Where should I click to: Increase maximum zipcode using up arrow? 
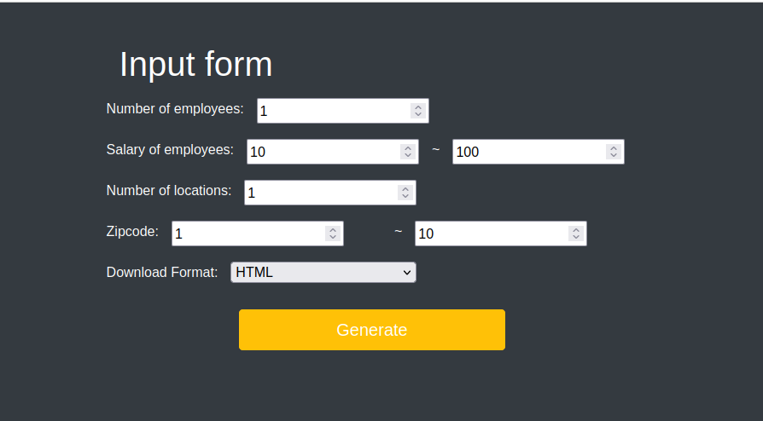point(576,229)
